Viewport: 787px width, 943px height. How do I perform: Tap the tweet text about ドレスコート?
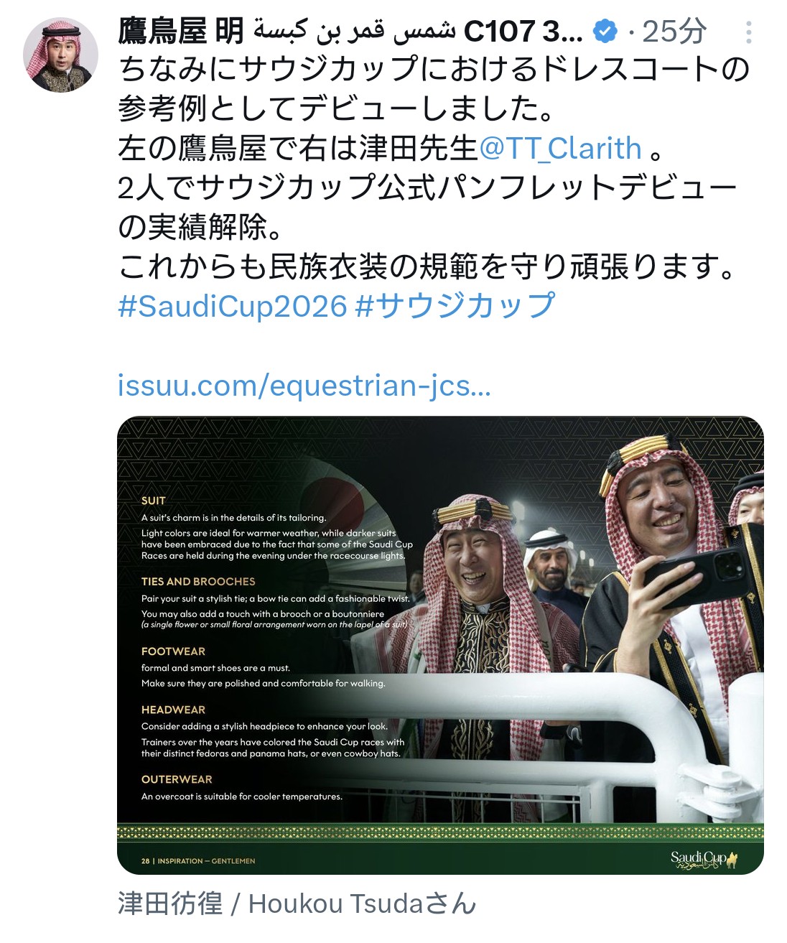click(x=434, y=89)
